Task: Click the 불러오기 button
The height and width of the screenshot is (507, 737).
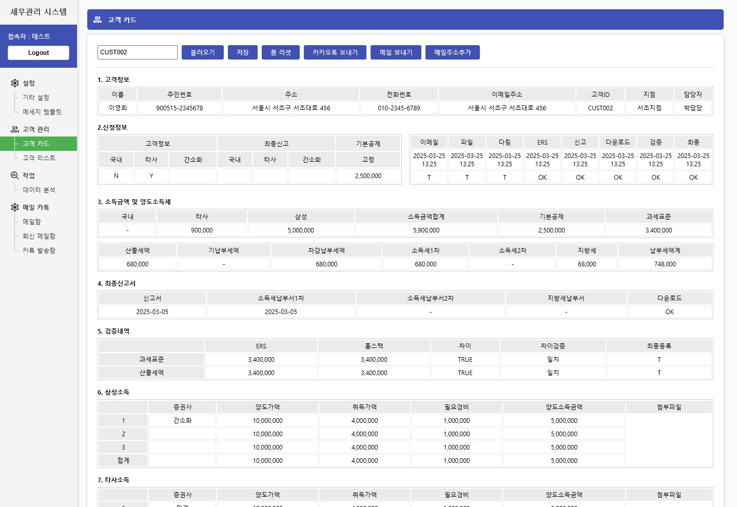Action: coord(202,52)
